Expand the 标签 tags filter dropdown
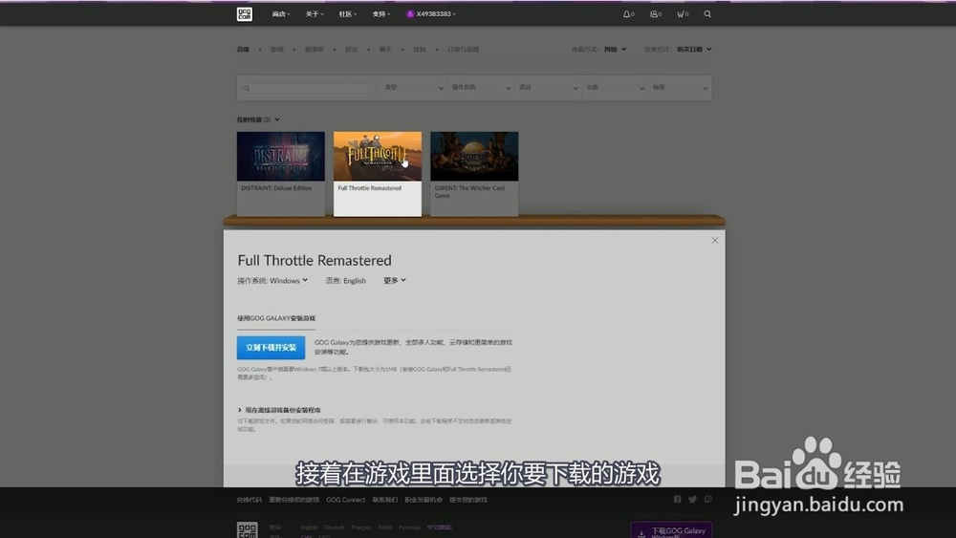The image size is (956, 538). point(680,88)
